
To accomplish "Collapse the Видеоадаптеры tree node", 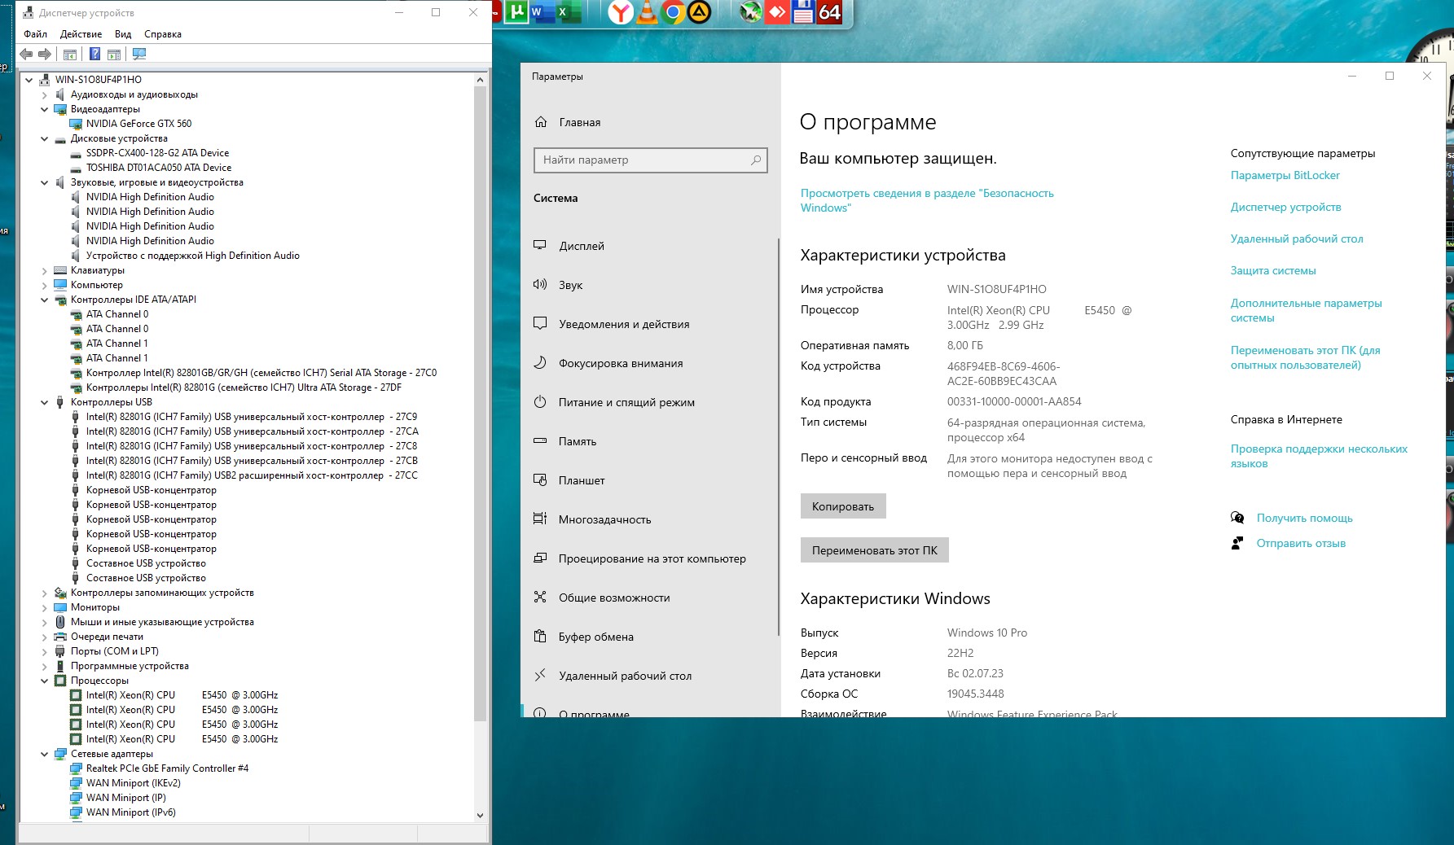I will pos(45,109).
